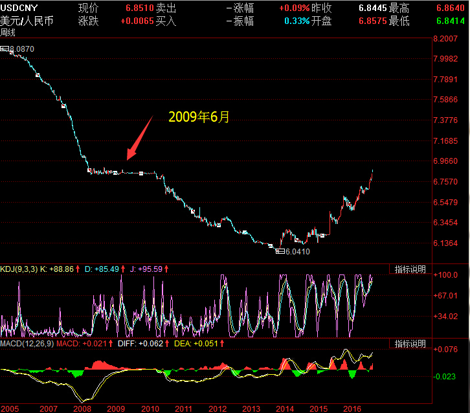Click the up arrow beside MACD DIFF value
470x413 pixels.
[167, 343]
